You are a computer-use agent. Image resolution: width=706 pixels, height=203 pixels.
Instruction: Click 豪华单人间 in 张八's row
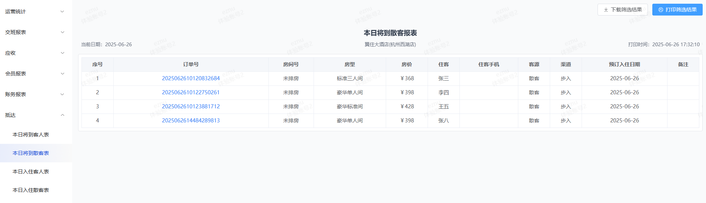[349, 121]
